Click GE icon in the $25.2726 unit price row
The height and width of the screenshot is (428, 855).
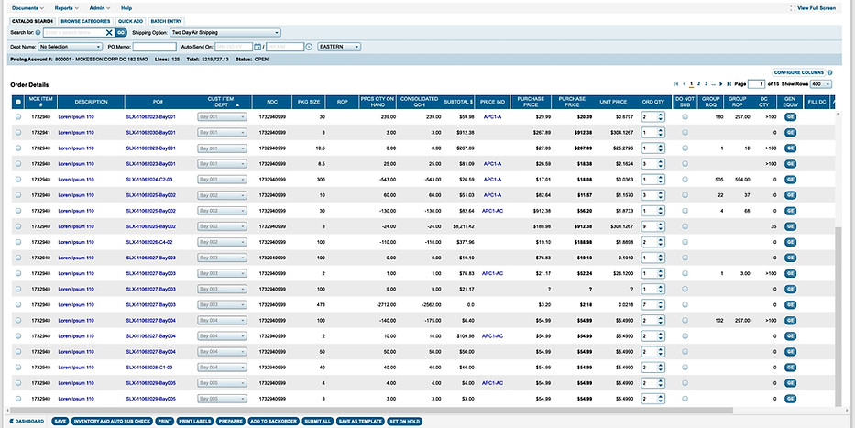pos(790,148)
